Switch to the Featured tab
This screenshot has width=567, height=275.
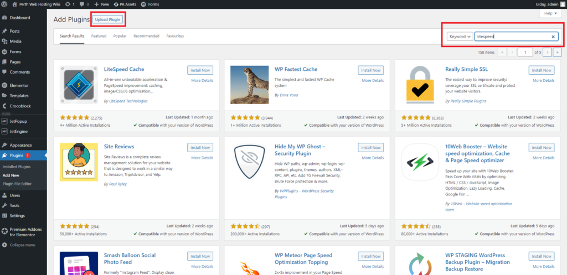tap(99, 36)
